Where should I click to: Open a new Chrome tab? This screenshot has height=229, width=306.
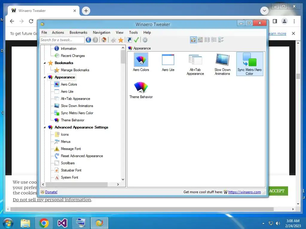86,11
